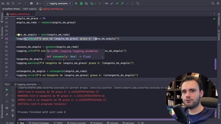Close the logging_exemplos.py editor tab
Screen dimensions: 221x124
[32, 14]
